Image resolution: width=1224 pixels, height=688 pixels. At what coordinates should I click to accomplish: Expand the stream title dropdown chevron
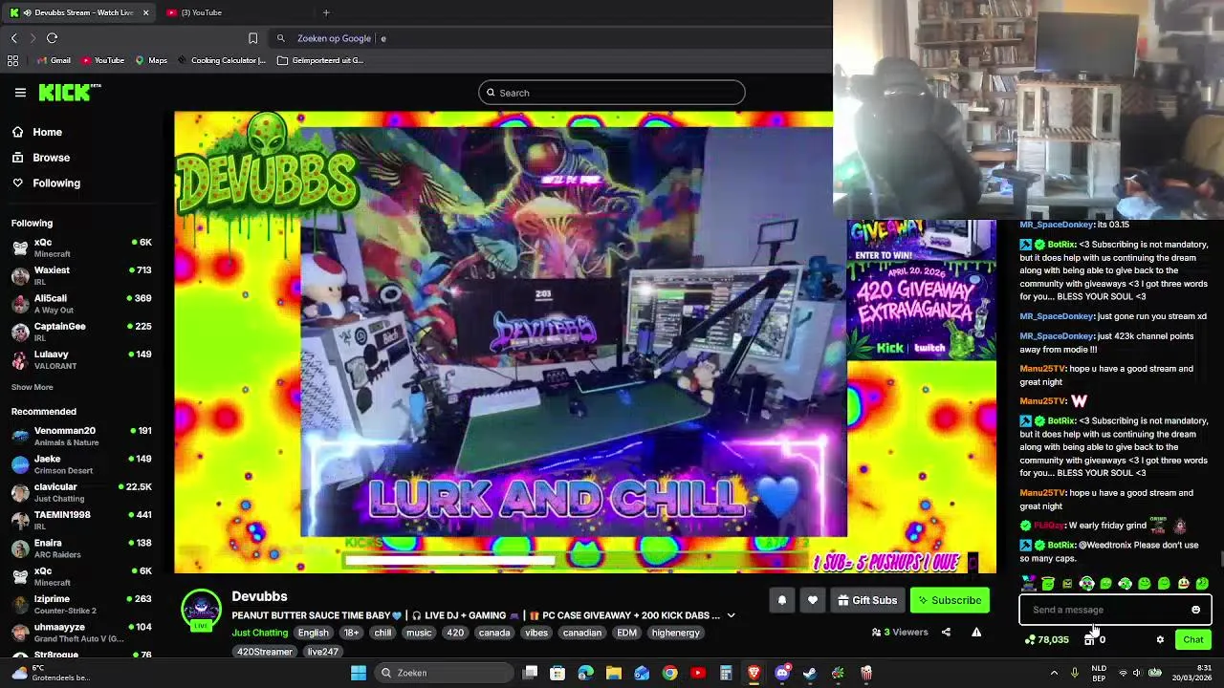731,615
